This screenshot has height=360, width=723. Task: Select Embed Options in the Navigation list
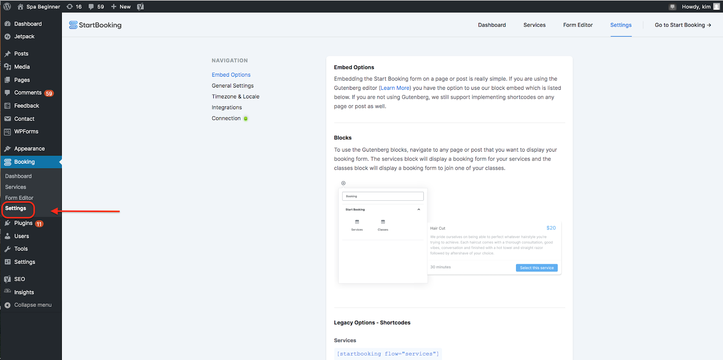pyautogui.click(x=231, y=75)
